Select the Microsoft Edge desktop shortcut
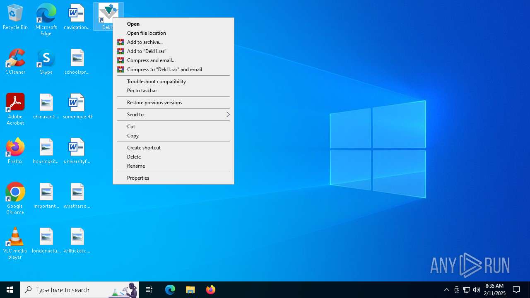Viewport: 530px width, 298px height. click(46, 19)
